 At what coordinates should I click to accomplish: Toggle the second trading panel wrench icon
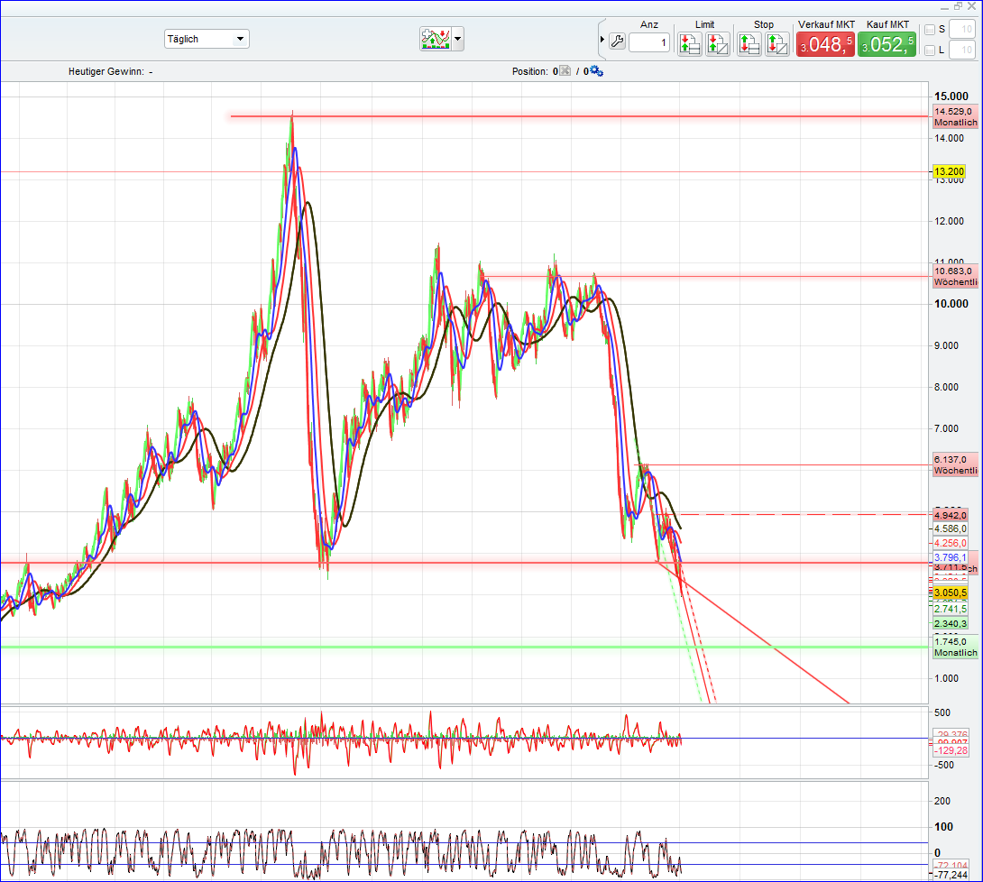tap(617, 42)
